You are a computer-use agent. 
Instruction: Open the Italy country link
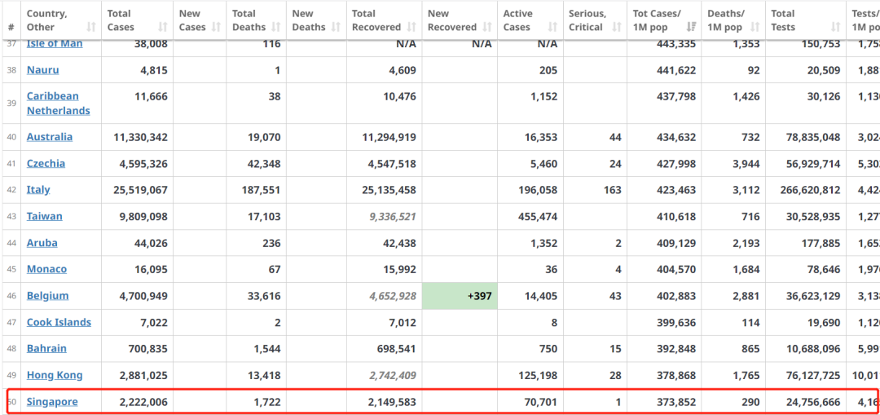click(38, 190)
